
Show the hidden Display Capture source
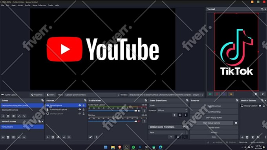[80, 114]
